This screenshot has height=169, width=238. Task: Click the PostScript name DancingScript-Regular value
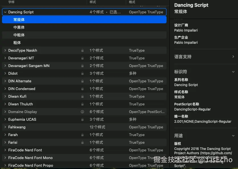click(192, 109)
